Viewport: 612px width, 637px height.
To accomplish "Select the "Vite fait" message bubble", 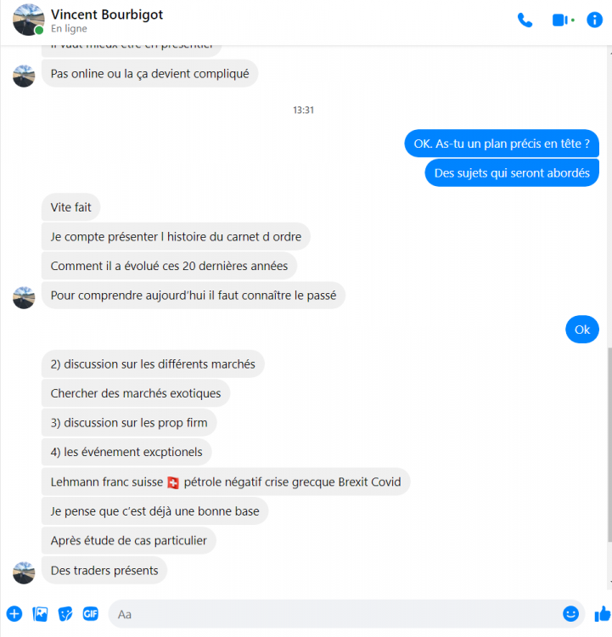I will pos(70,207).
